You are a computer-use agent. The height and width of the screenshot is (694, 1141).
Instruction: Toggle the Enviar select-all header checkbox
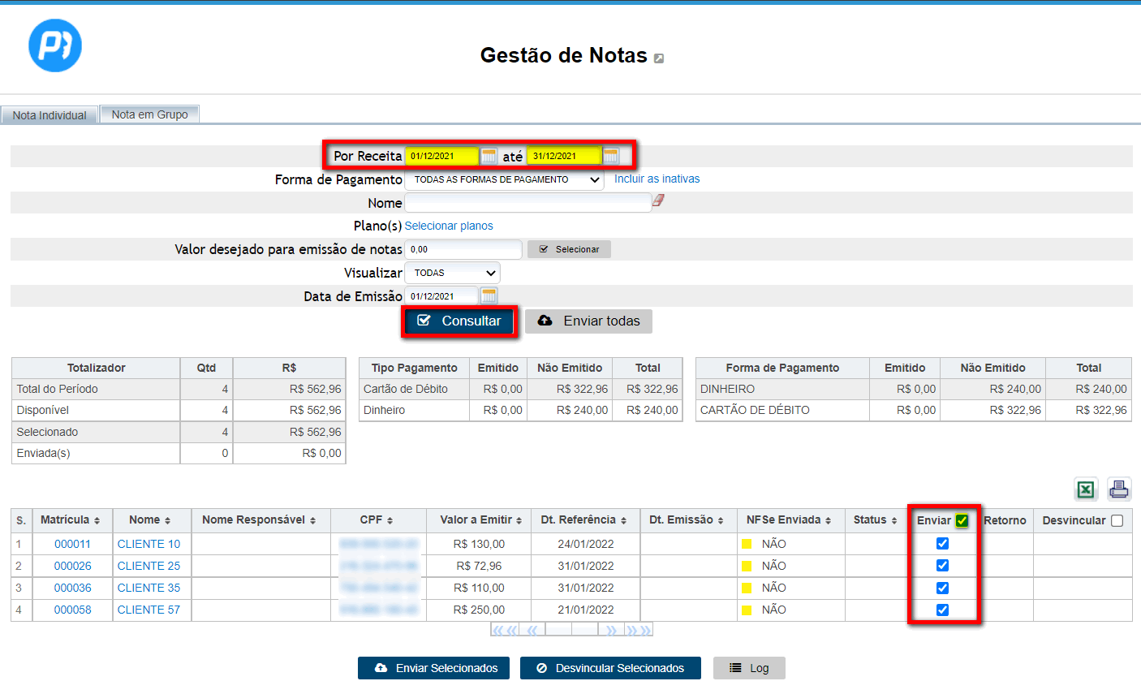tap(962, 521)
